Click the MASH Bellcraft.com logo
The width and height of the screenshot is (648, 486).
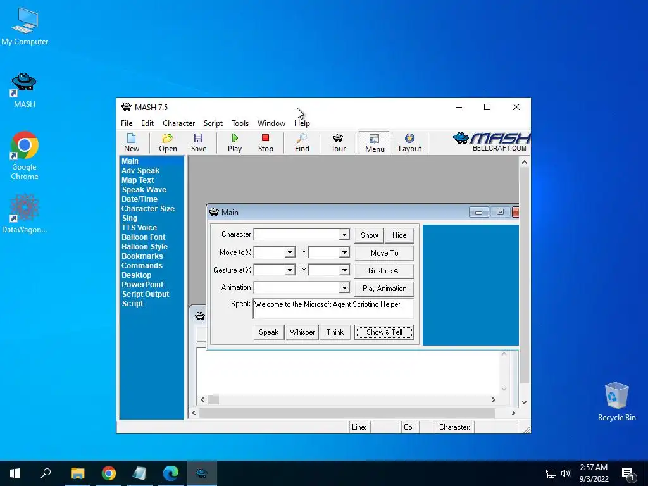pos(492,142)
